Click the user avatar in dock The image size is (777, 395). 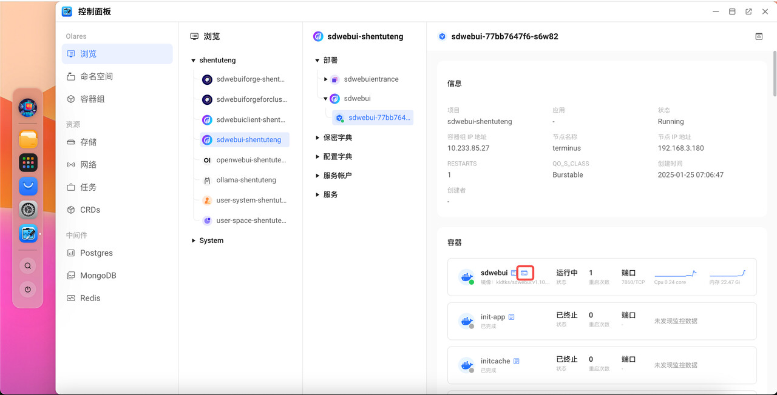28,108
